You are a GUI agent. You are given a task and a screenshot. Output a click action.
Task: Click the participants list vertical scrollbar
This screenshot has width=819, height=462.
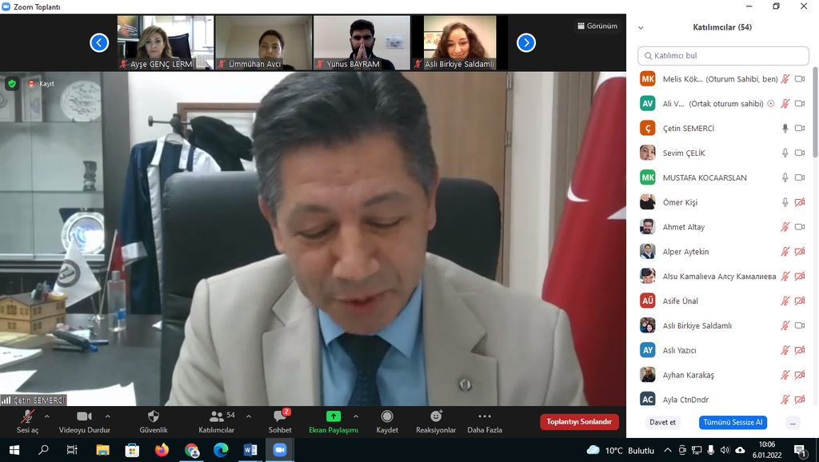[815, 112]
